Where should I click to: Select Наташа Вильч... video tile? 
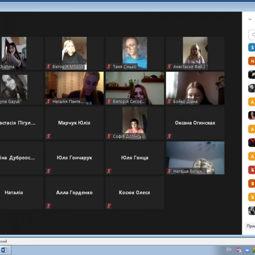[195, 158]
